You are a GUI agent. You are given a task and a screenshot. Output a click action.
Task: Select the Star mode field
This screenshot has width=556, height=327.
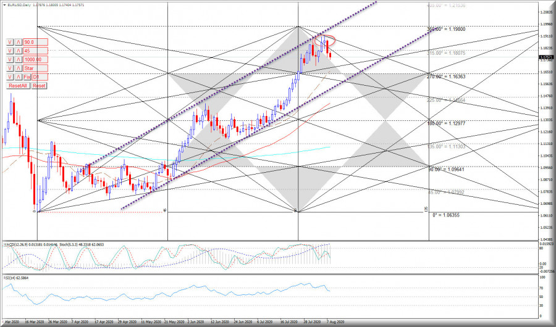click(35, 68)
